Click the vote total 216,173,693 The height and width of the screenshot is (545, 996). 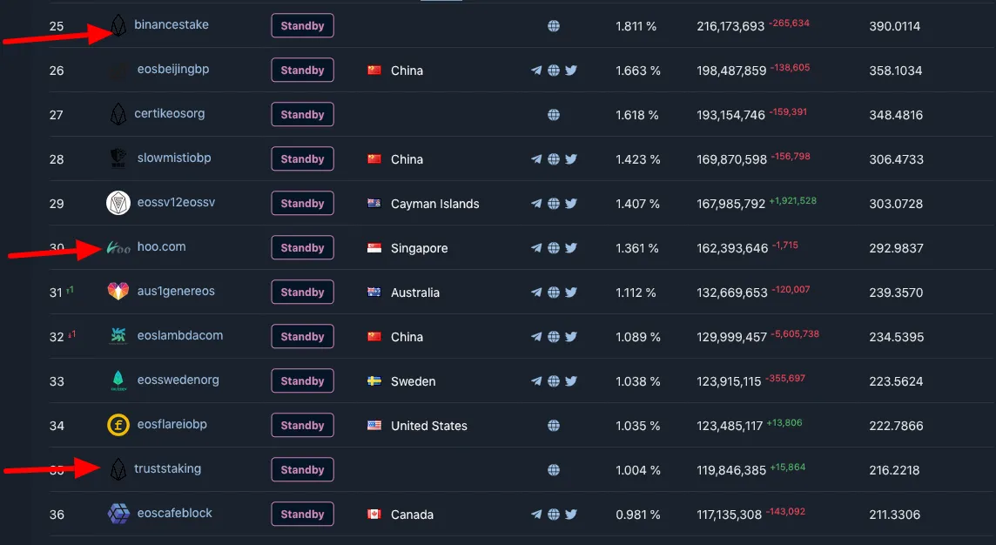coord(730,26)
